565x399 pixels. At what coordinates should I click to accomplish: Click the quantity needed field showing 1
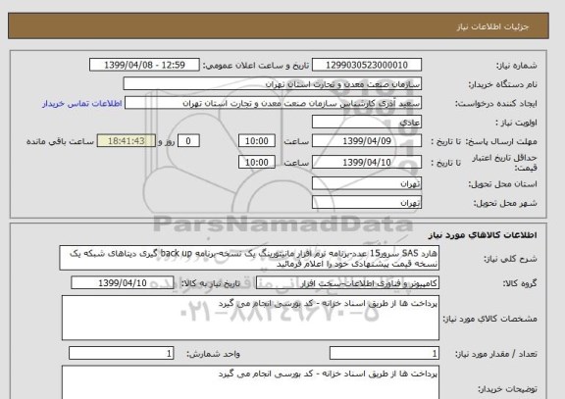(385, 353)
